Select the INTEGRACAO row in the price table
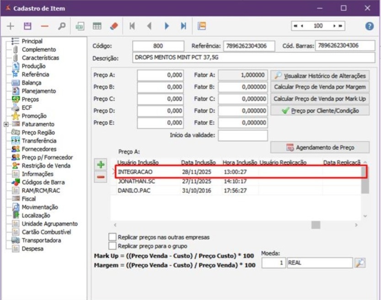 [x=238, y=172]
